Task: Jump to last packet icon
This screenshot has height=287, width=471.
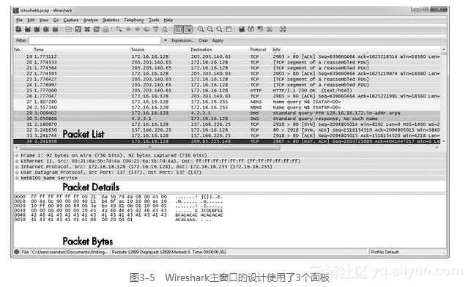Action: [165, 29]
